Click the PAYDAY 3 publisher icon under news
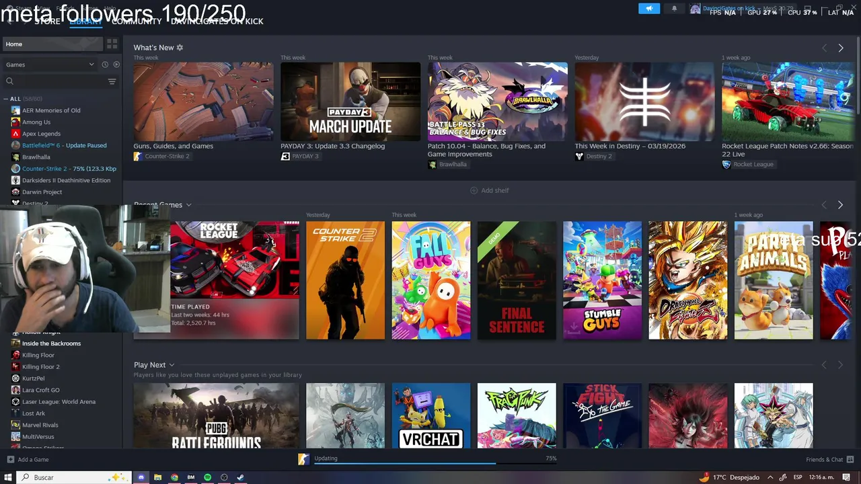Screen dimensions: 861x484 (x=285, y=156)
